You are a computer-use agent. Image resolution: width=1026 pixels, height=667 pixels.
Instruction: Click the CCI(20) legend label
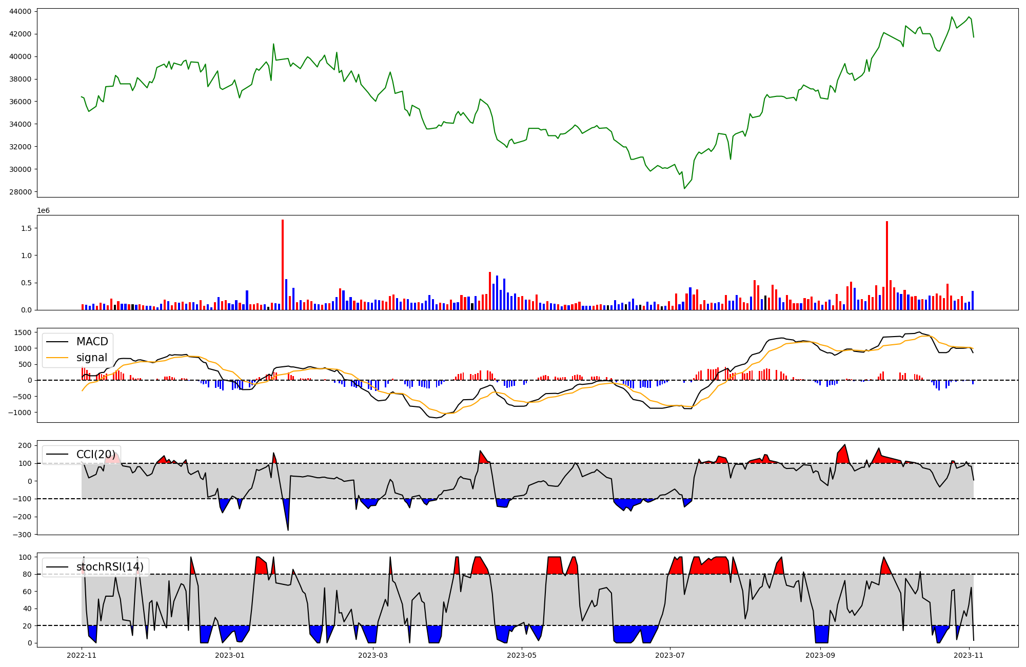[x=95, y=454]
